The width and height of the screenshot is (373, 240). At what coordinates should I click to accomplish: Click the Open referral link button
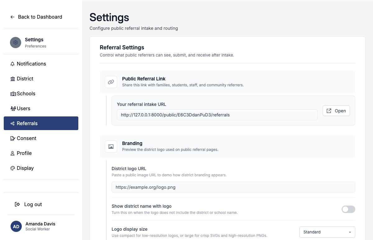[x=336, y=111]
